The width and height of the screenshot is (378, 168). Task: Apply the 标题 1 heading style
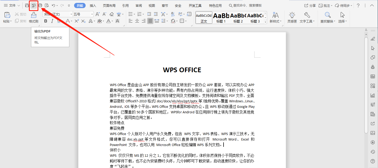point(221,18)
